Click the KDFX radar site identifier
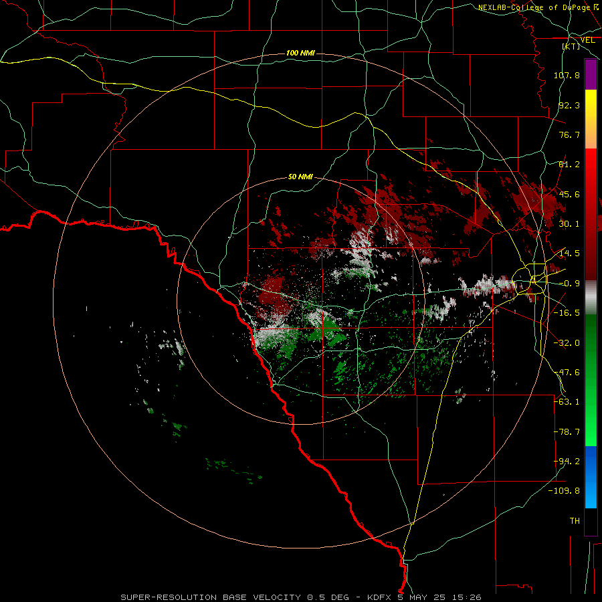The width and height of the screenshot is (602, 602). pyautogui.click(x=381, y=597)
